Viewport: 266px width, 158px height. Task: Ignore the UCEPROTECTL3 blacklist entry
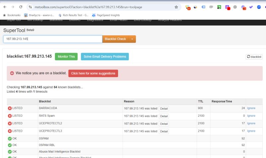(x=251, y=131)
